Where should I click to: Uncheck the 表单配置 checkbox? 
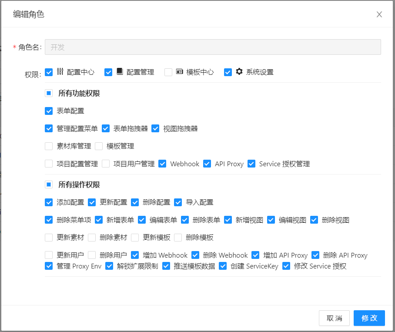49,111
